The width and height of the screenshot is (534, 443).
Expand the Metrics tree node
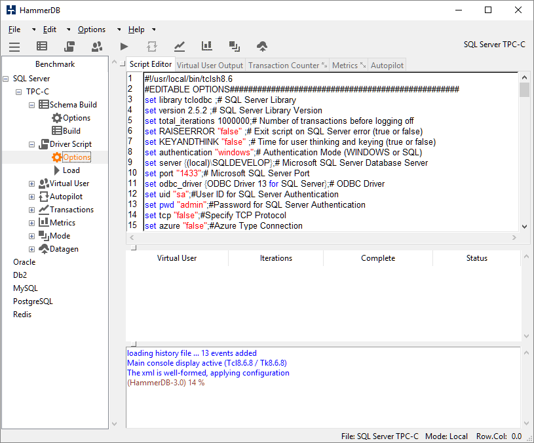[x=31, y=223]
